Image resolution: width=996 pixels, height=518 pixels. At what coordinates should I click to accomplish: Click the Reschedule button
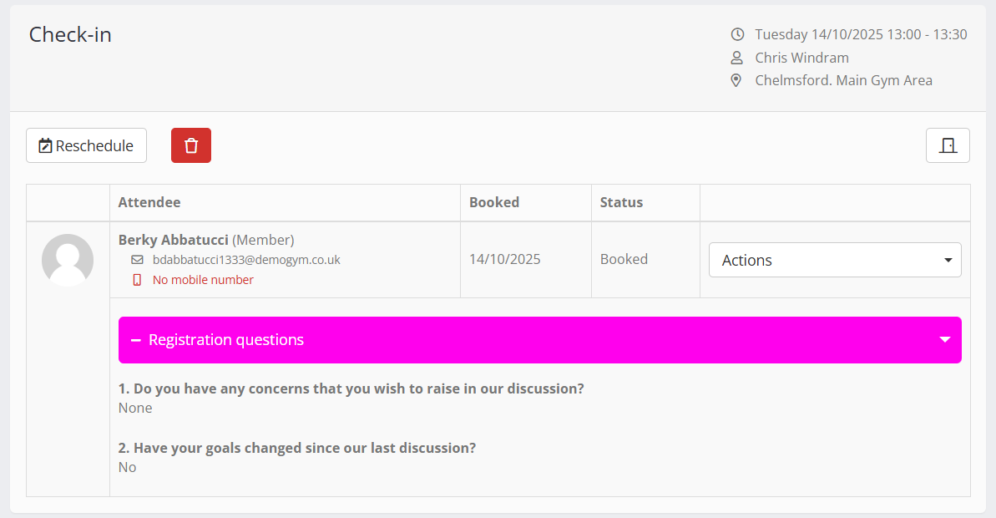87,145
